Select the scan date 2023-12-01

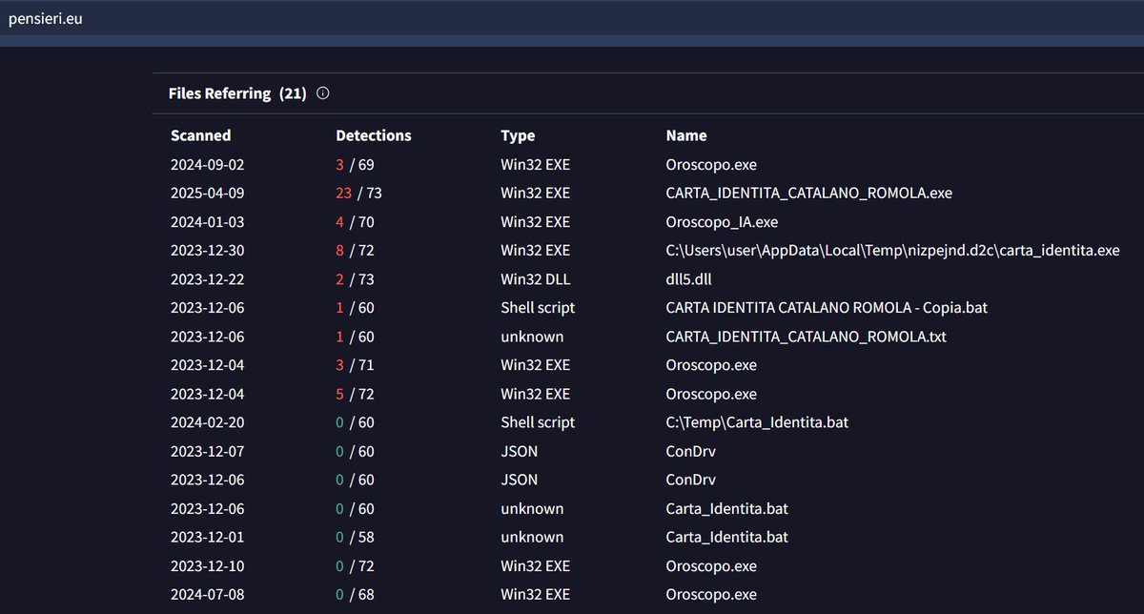pos(207,537)
